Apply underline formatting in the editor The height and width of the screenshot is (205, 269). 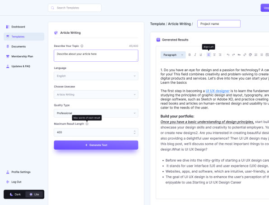point(201,55)
